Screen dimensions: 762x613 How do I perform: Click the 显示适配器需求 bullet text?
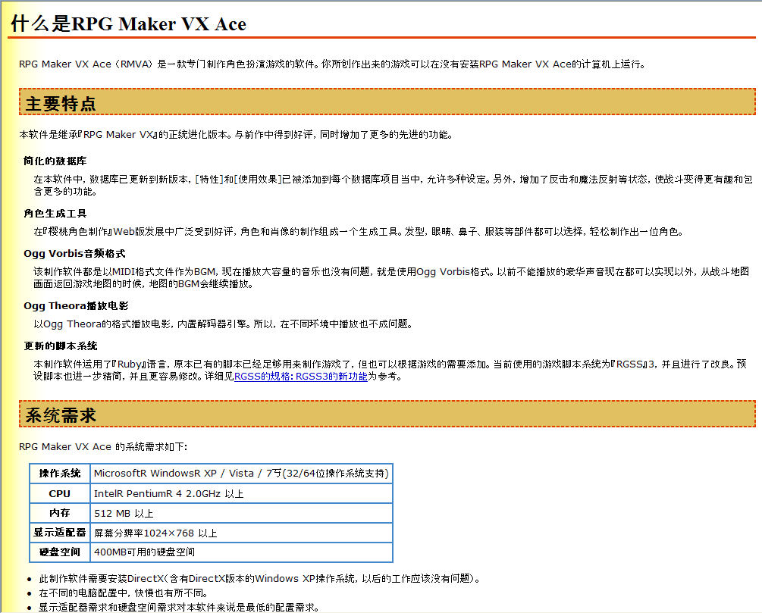(x=179, y=607)
